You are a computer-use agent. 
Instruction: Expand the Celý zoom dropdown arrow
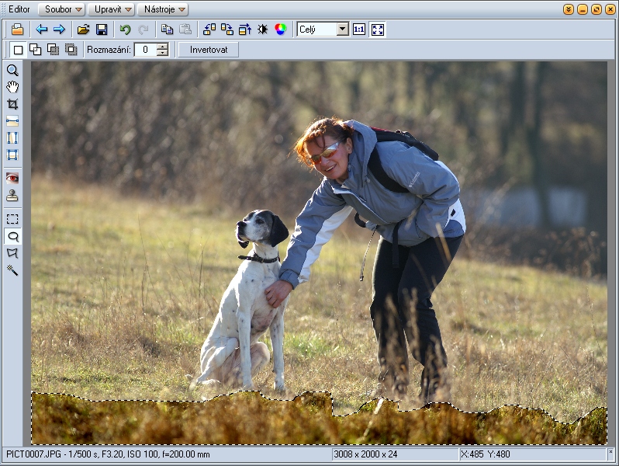[x=343, y=30]
